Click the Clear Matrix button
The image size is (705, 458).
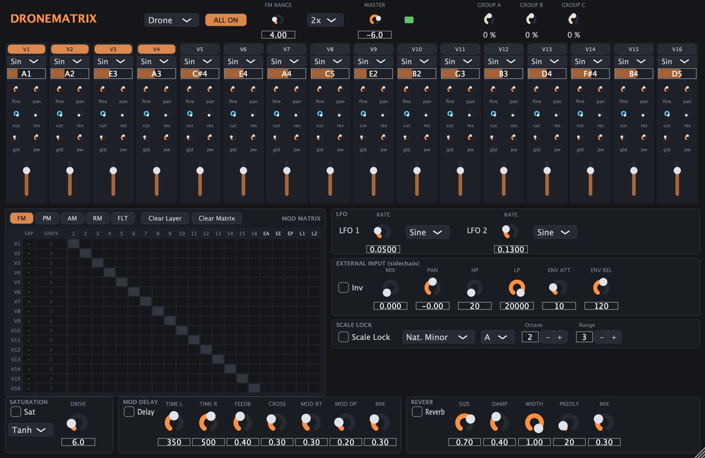click(217, 218)
